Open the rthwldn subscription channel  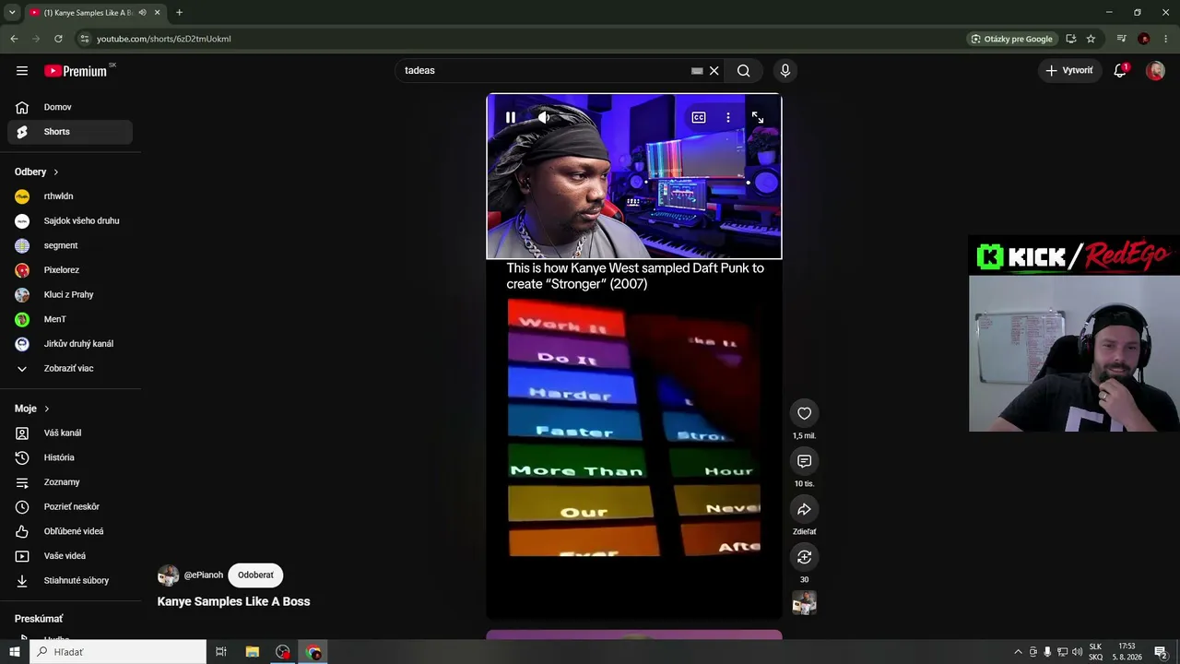tap(70, 196)
